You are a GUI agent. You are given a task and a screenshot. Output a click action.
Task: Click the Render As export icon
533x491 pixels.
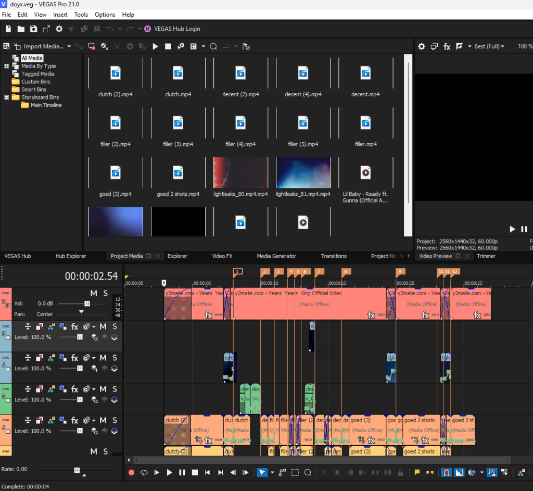pyautogui.click(x=46, y=29)
